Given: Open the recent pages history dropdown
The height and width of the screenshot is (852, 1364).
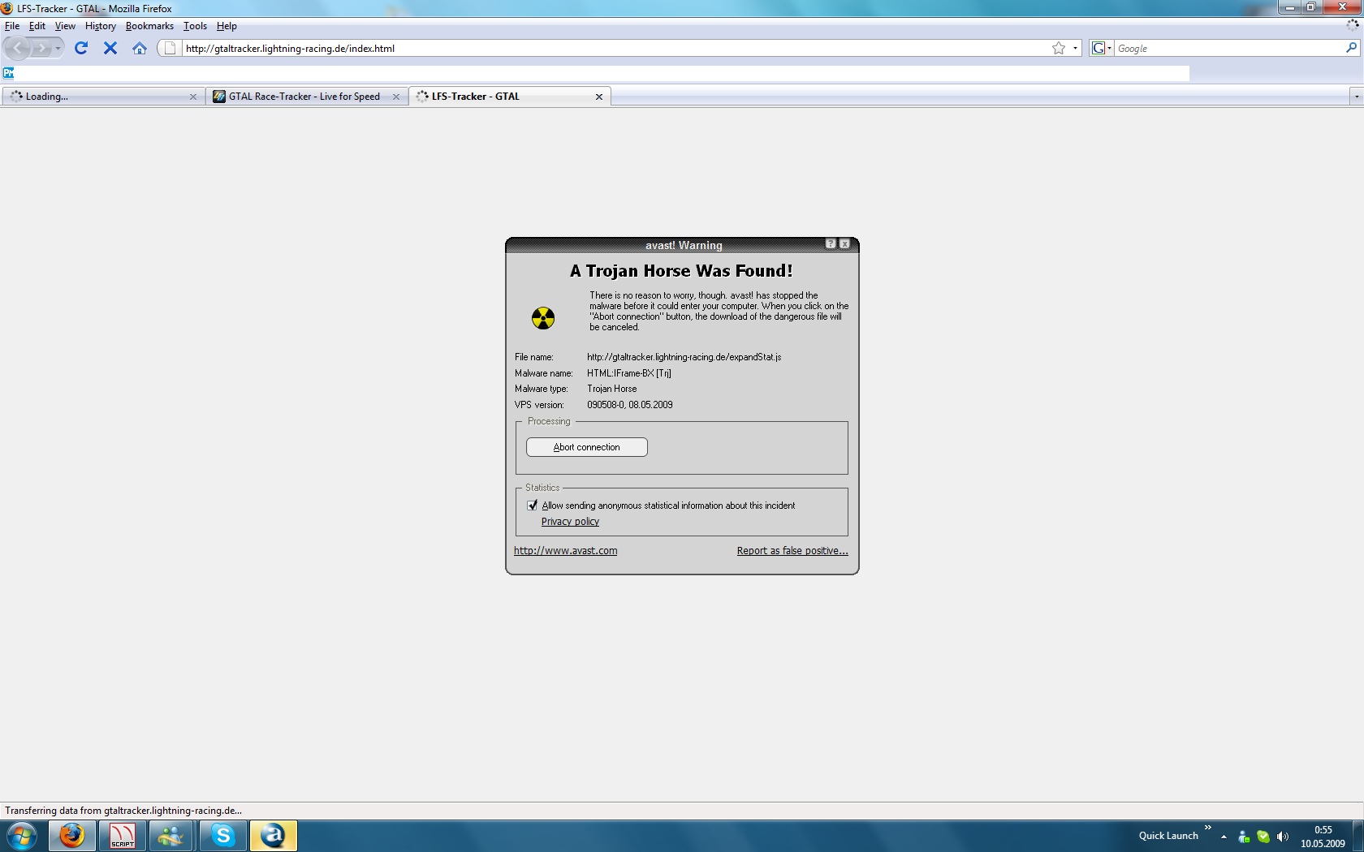Looking at the screenshot, I should (58, 49).
